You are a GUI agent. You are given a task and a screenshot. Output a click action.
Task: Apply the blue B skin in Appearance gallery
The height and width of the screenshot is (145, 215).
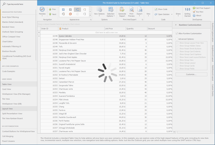63,10
